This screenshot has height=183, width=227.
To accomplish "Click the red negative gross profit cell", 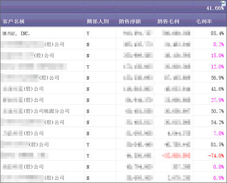I will tap(176, 156).
